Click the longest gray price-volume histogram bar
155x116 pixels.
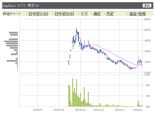(x=11, y=41)
